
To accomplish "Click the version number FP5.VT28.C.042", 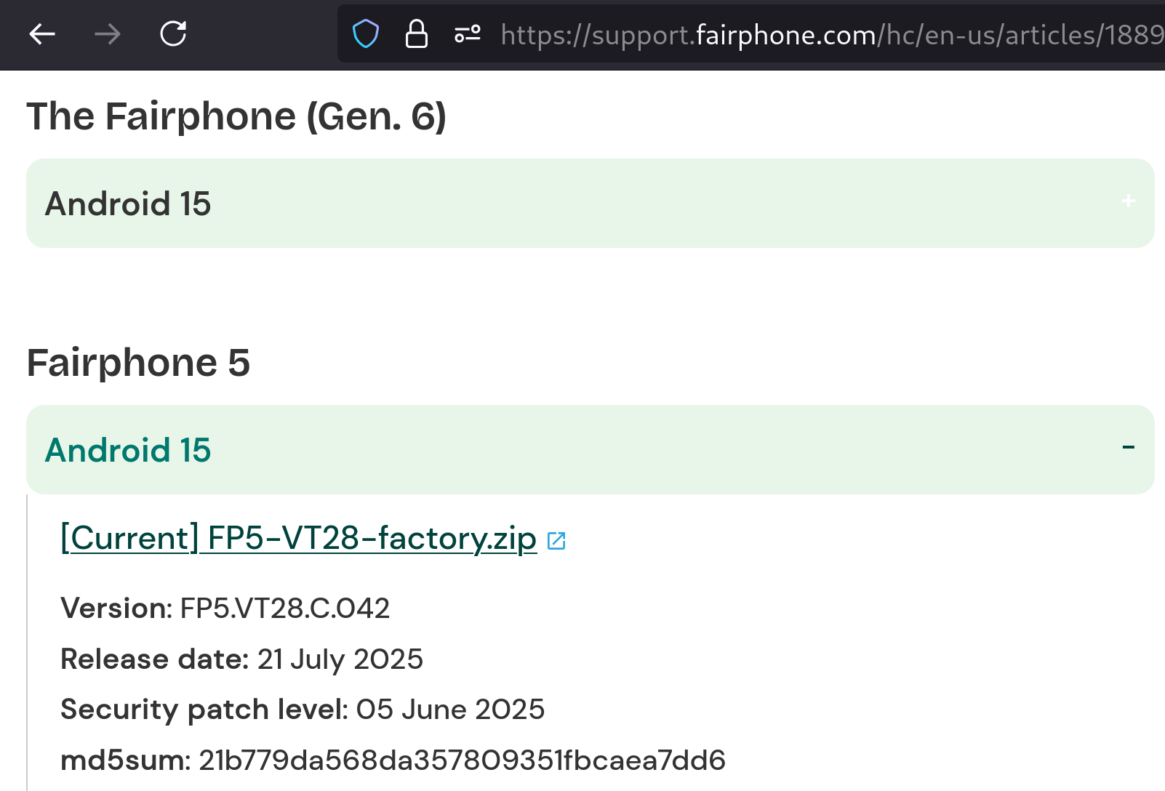I will point(285,608).
